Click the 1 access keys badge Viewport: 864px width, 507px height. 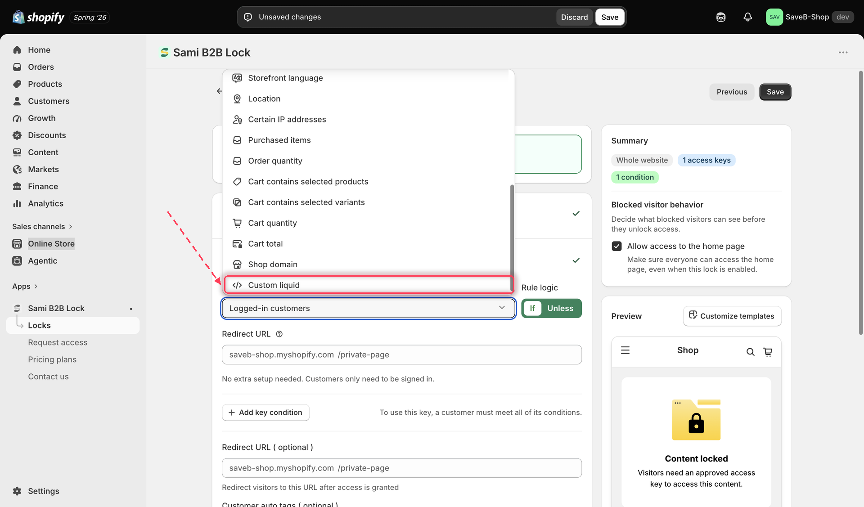(706, 161)
